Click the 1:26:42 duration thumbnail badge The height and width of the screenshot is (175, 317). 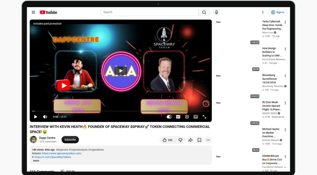[x=254, y=42]
